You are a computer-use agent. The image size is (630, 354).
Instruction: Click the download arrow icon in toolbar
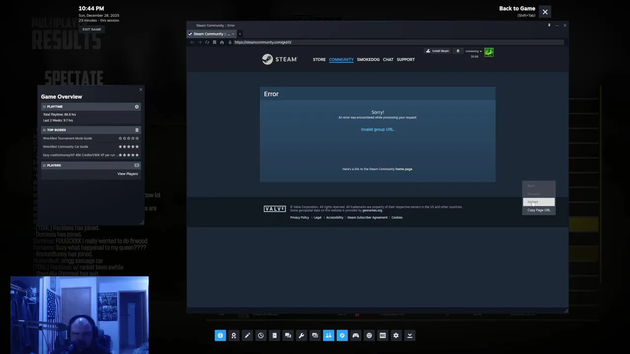(x=409, y=335)
